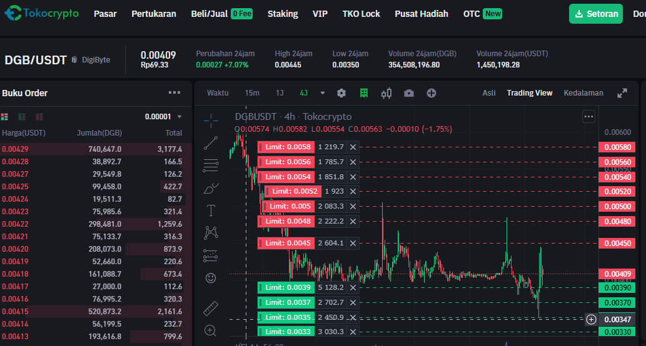Viewport: 646px width, 346px height.
Task: Add indicator with the plus circle icon
Action: click(432, 93)
